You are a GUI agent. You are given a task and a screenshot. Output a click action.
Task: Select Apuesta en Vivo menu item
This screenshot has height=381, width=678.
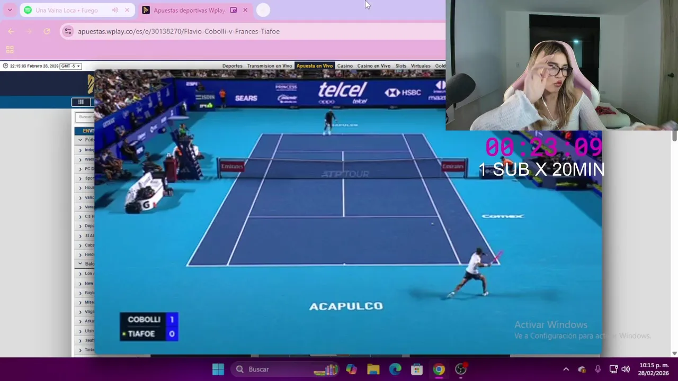[x=315, y=66]
